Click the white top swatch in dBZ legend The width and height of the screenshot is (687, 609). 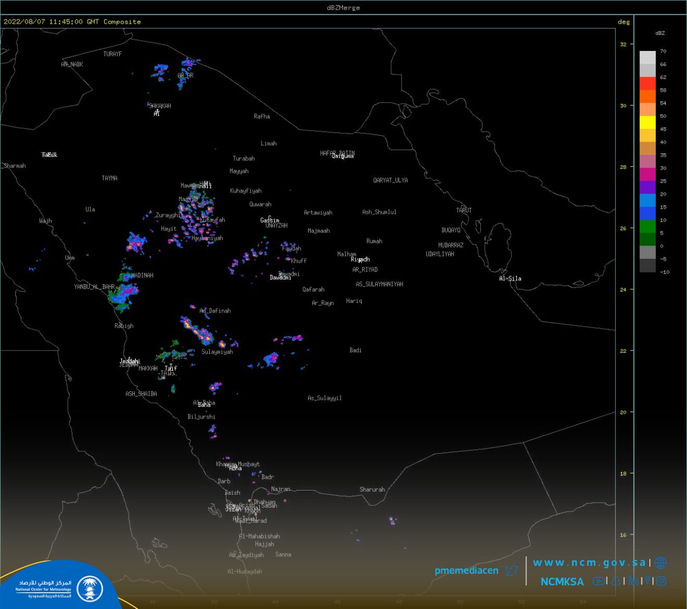point(647,57)
